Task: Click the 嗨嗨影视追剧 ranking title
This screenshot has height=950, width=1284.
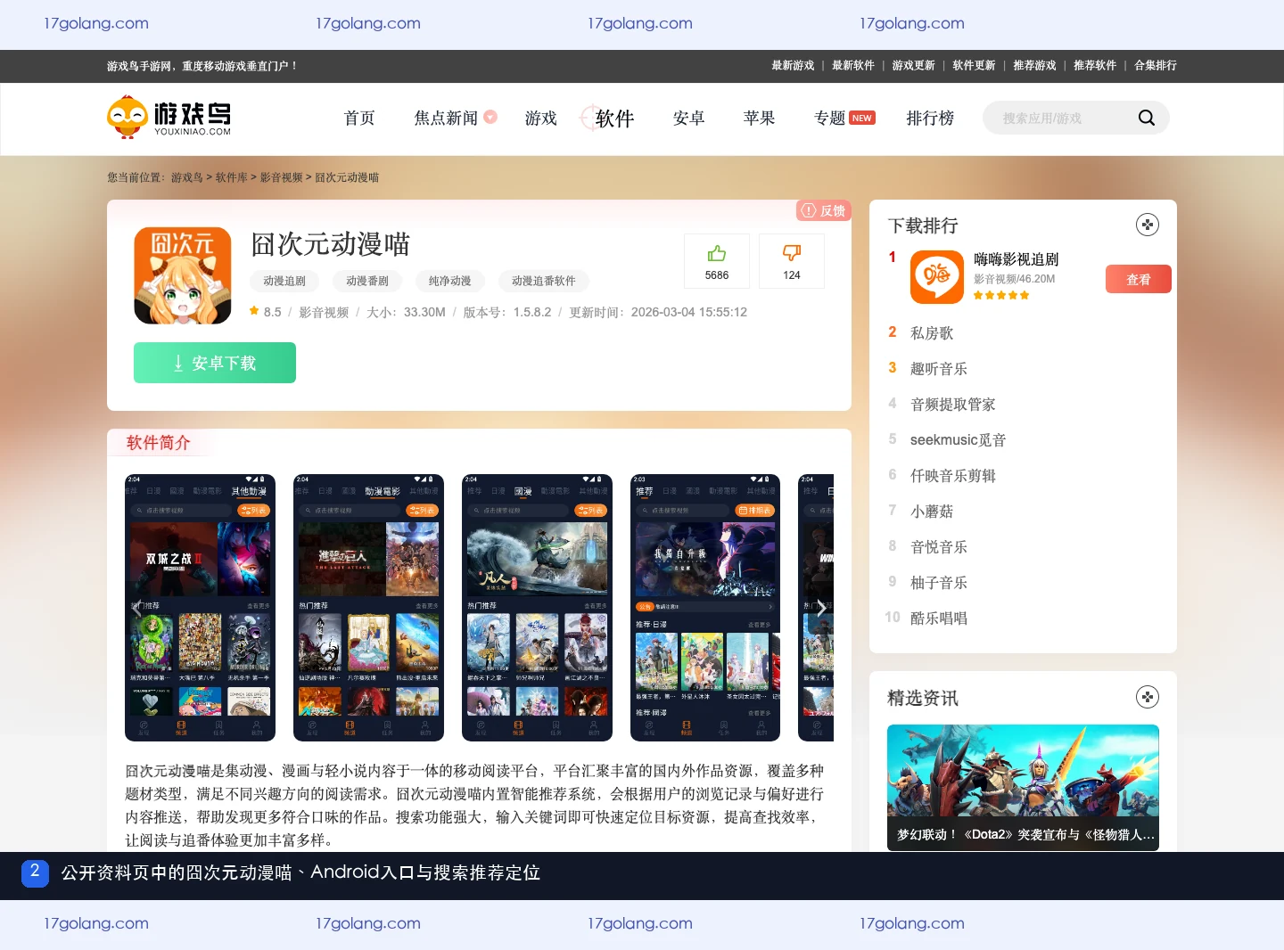Action: 1017,259
